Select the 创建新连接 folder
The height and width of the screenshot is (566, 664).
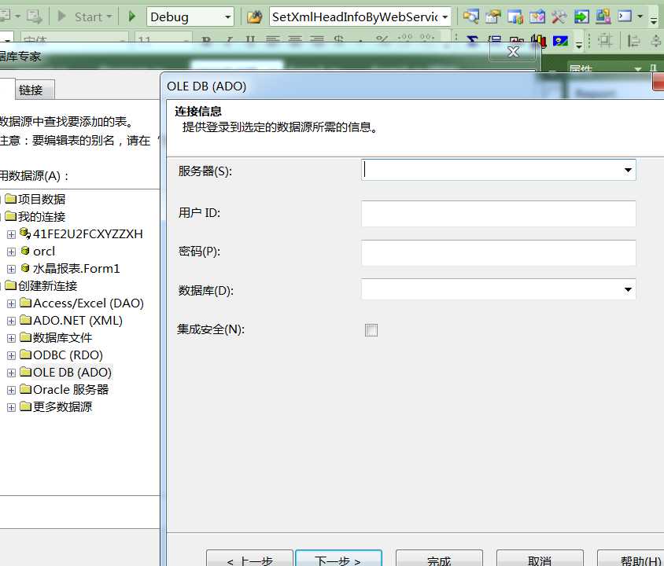[47, 285]
